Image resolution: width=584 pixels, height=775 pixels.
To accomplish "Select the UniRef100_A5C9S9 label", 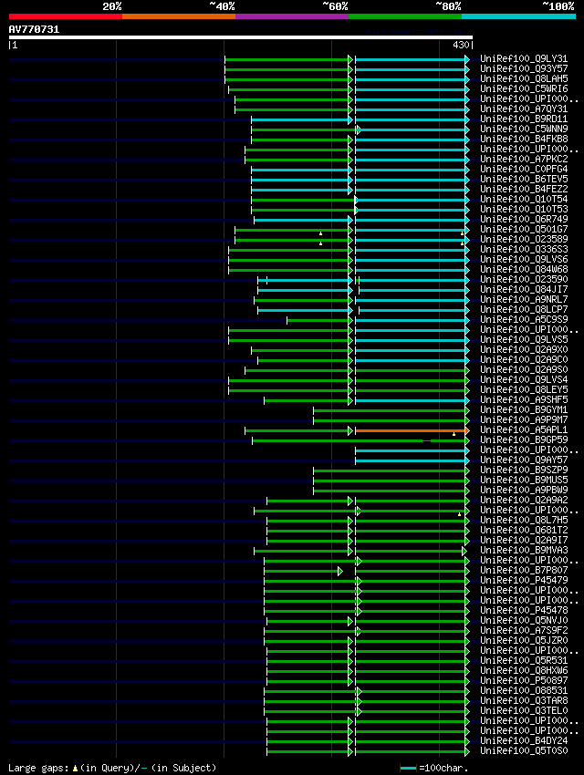I will tap(524, 319).
